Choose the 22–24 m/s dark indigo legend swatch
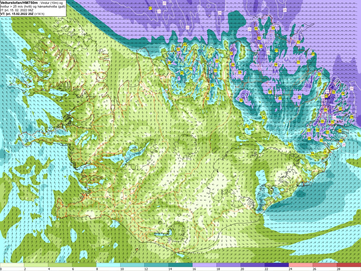The image size is (361, 271). [x=277, y=265]
